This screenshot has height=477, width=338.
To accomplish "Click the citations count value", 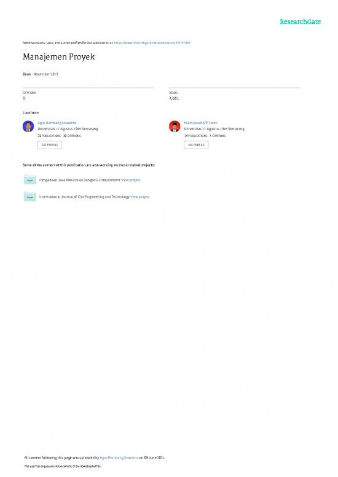I will [x=24, y=98].
